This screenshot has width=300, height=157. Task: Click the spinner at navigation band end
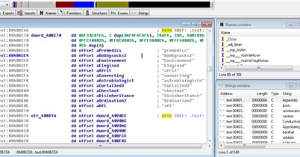[212, 5]
